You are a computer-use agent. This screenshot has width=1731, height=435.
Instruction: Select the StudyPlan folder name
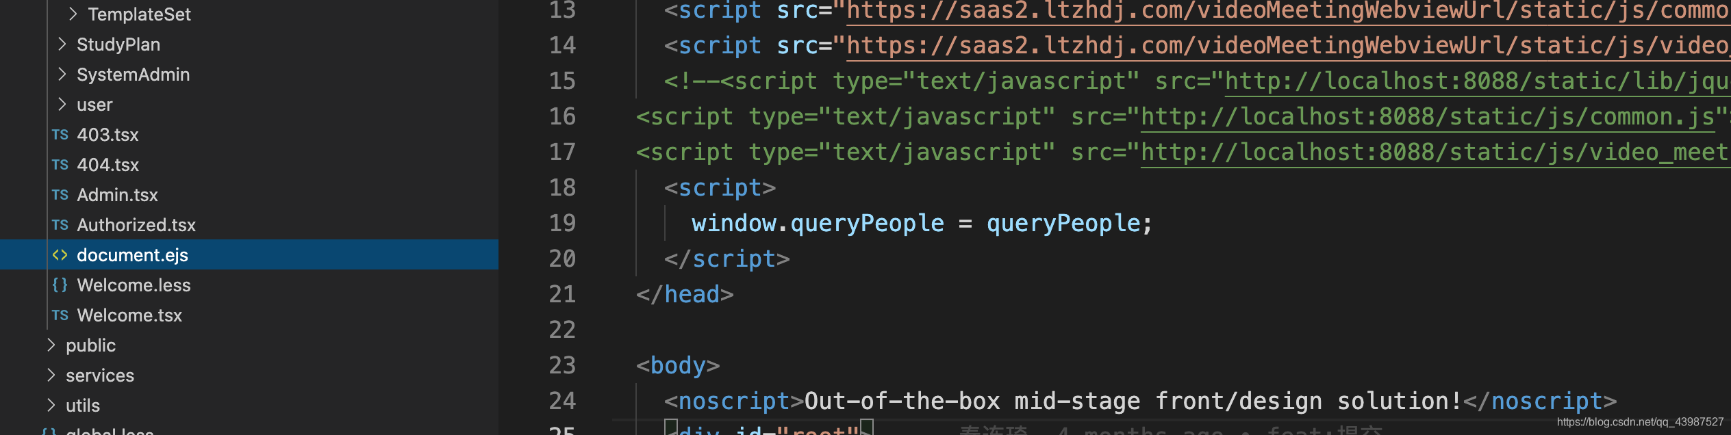[118, 44]
